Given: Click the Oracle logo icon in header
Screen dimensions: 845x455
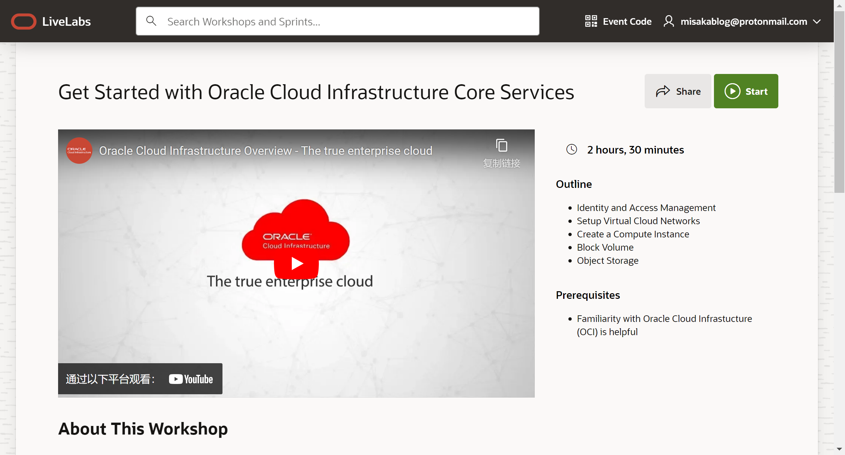Looking at the screenshot, I should coord(23,21).
